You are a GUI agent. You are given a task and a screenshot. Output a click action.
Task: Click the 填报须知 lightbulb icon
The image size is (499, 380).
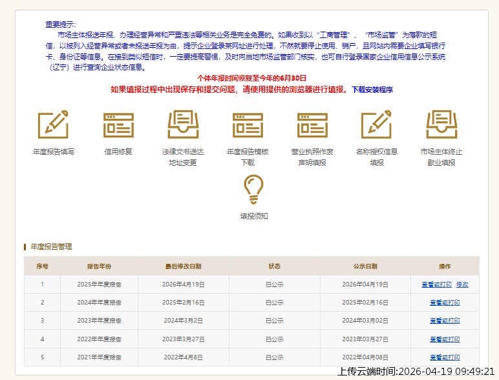(x=253, y=190)
